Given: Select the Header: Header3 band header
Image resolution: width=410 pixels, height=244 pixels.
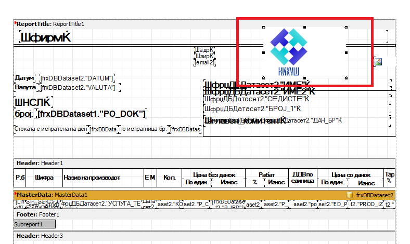Looking at the screenshot, I should (204, 236).
